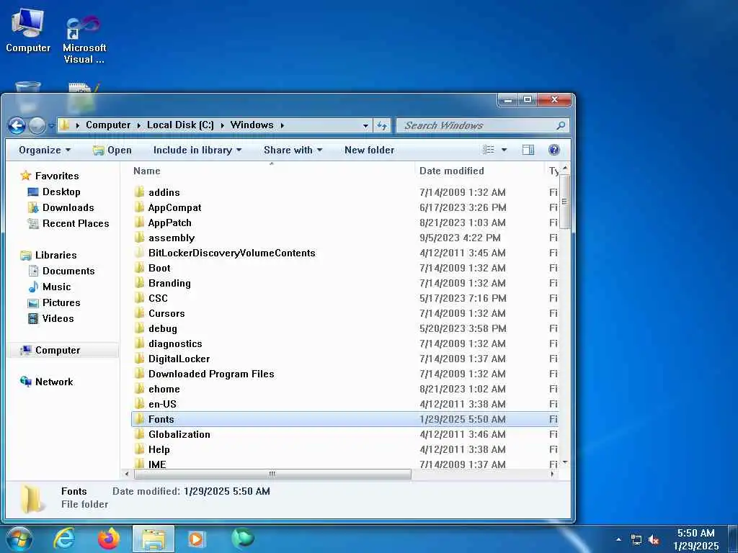Open the Computer desktop icon
738x553 pixels.
(28, 30)
